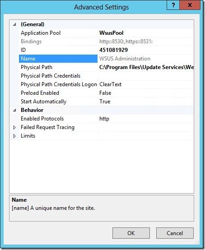Change ClearText logon type value

[146, 84]
